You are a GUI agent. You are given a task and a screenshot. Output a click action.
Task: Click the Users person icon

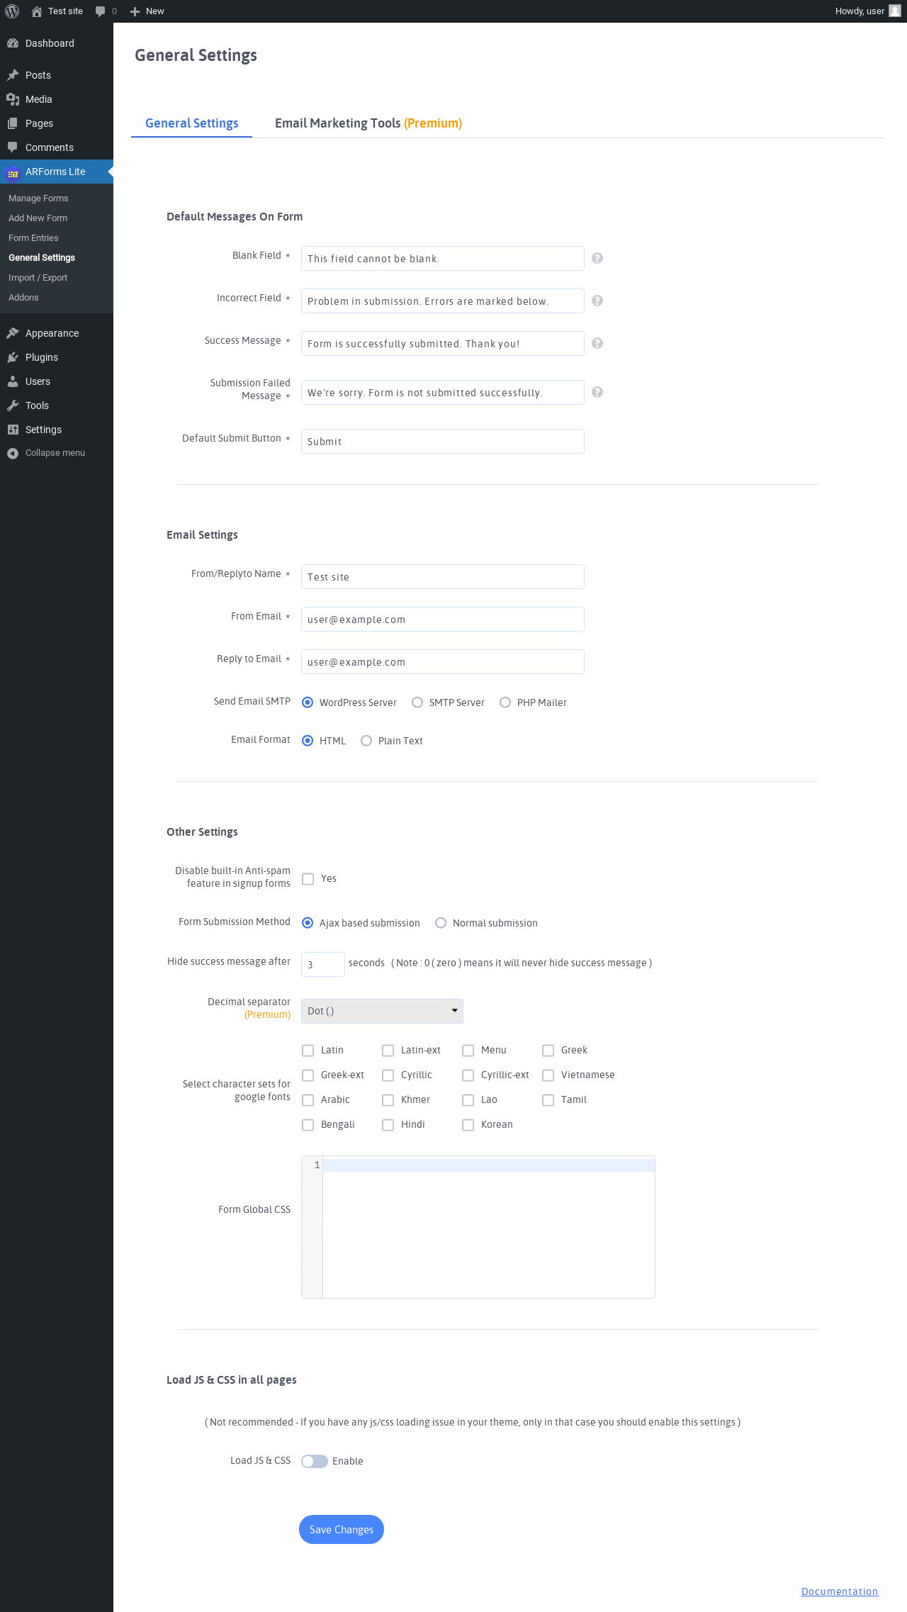click(13, 381)
